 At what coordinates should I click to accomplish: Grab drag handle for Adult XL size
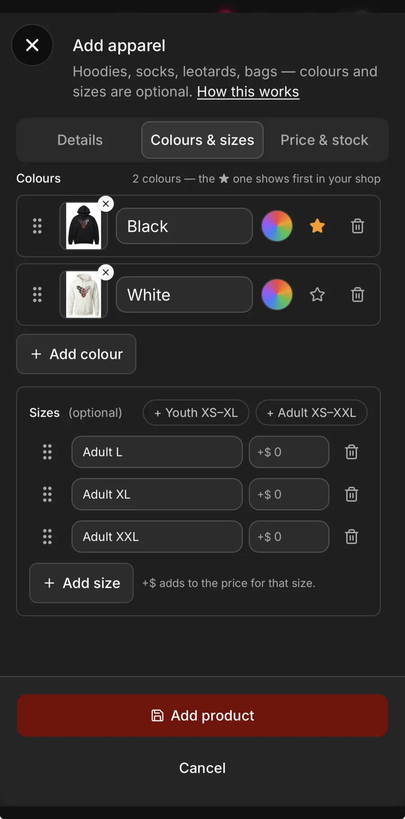[x=47, y=494]
